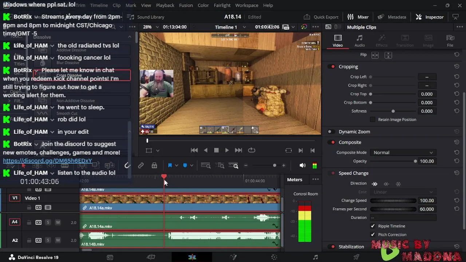Add a blue flag to the clip
Screen dimensions: 466x262
click(170, 166)
